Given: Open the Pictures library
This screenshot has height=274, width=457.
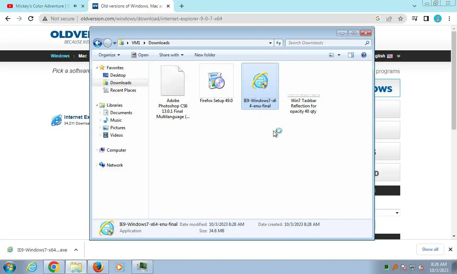Looking at the screenshot, I should [118, 128].
